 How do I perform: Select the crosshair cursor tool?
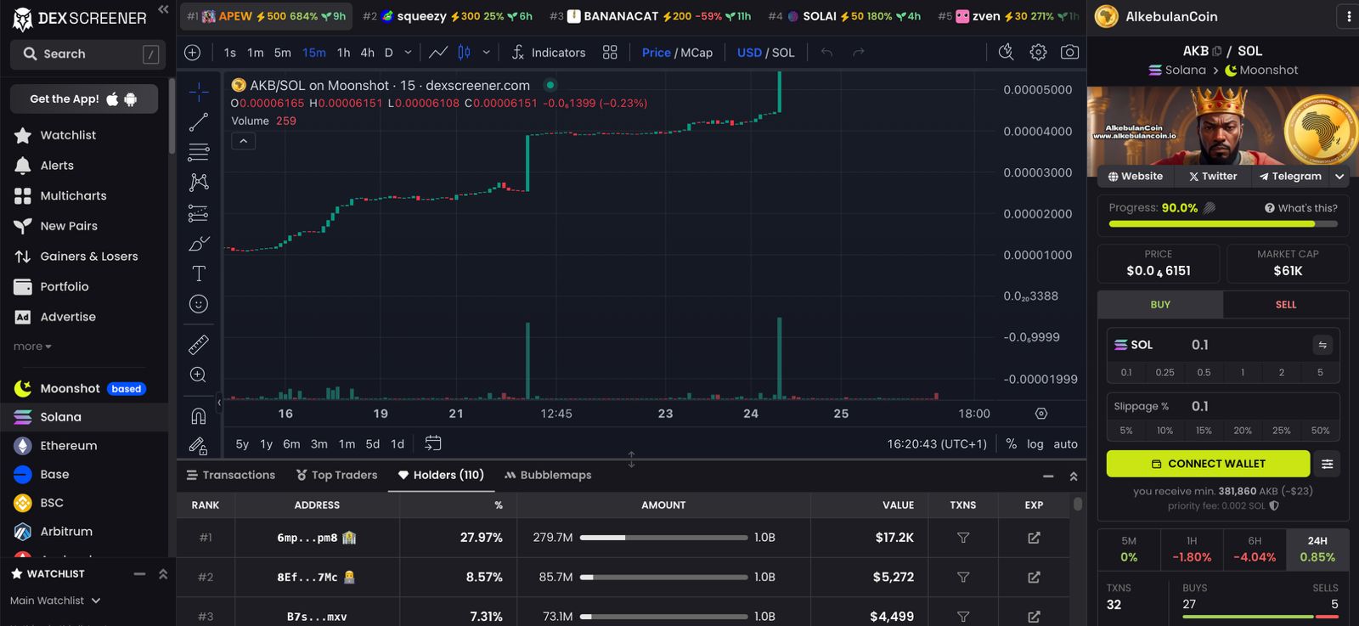(198, 92)
